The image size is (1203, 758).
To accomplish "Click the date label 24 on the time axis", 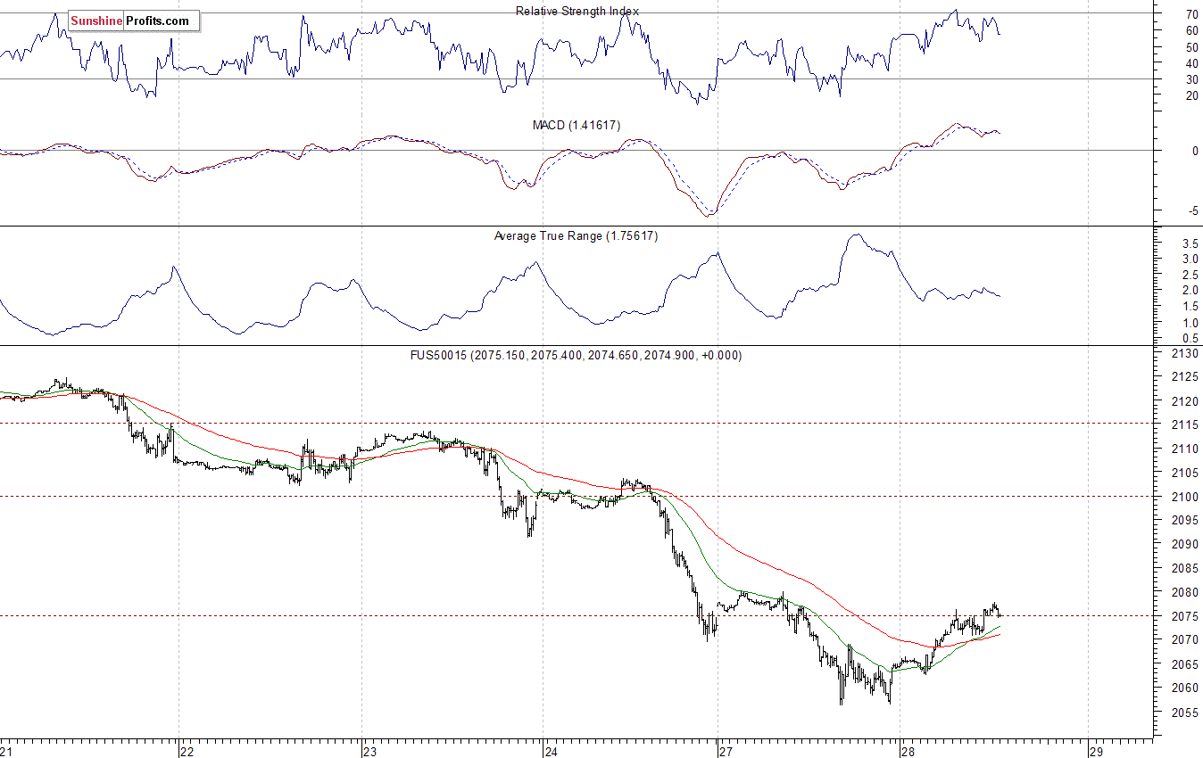I will coord(552,751).
